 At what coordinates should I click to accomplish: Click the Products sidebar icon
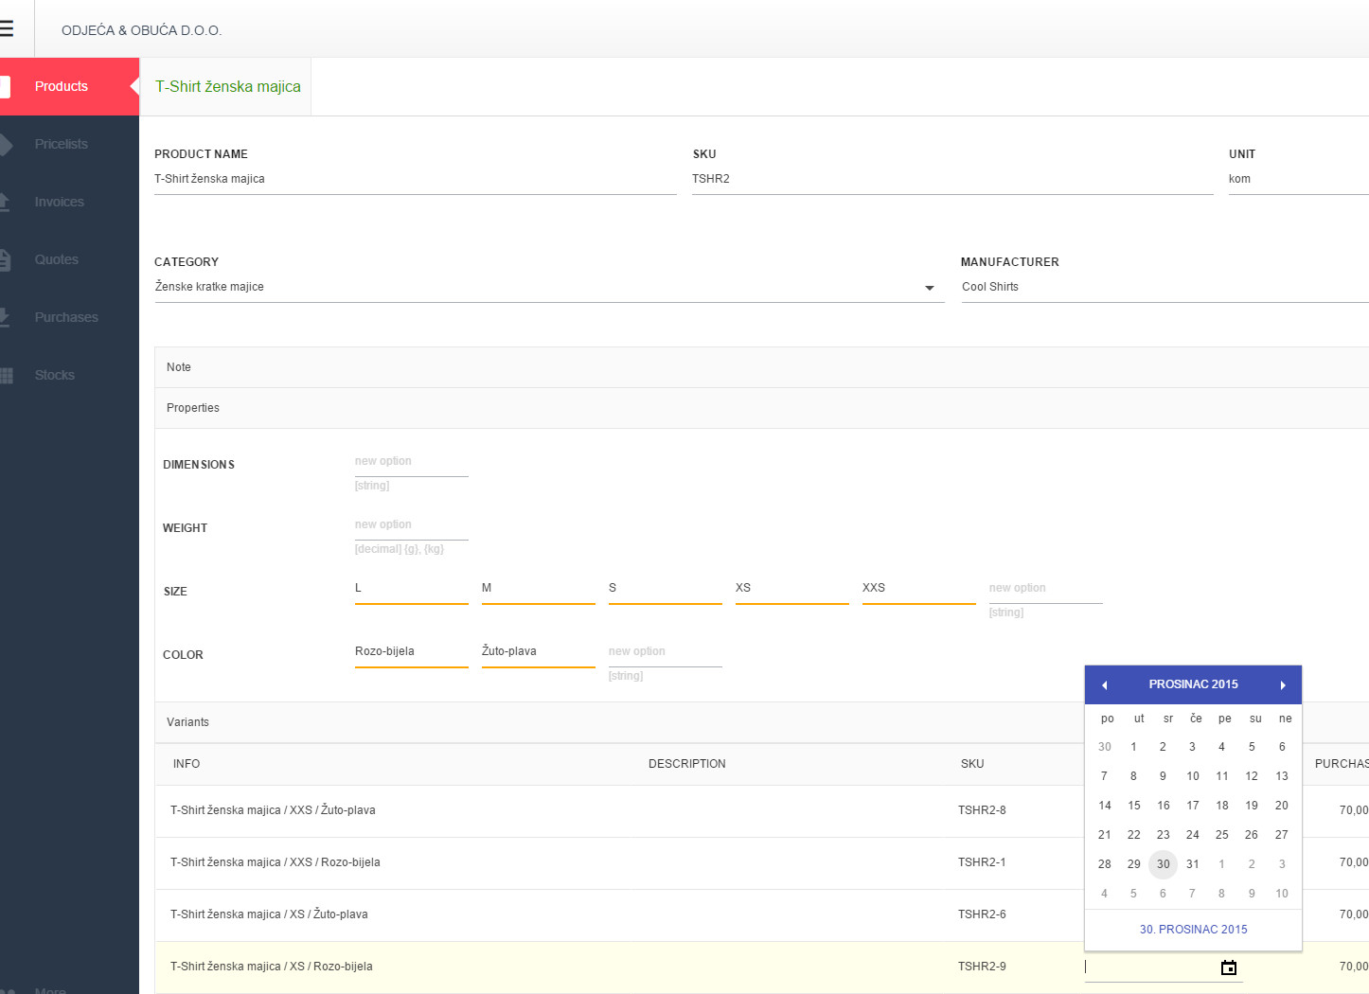coord(5,86)
